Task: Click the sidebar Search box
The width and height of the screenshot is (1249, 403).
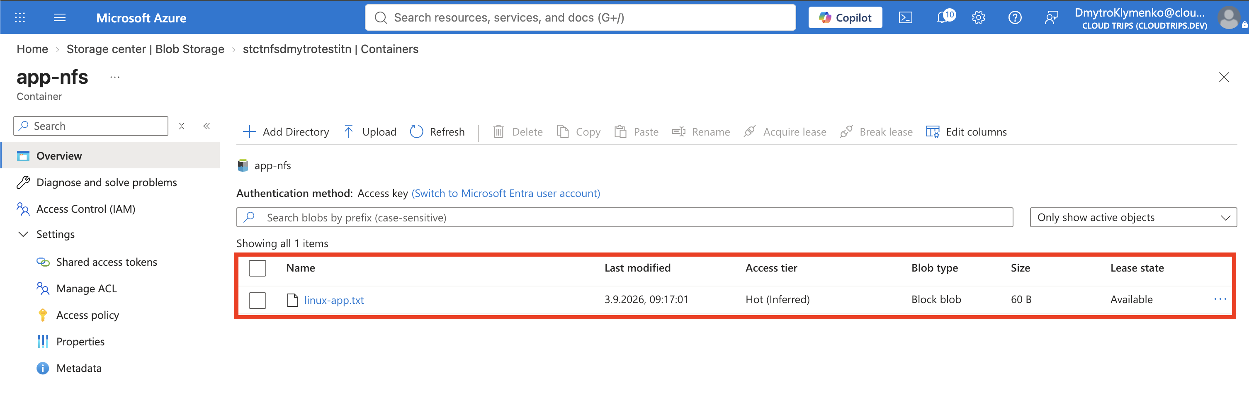Action: tap(91, 126)
